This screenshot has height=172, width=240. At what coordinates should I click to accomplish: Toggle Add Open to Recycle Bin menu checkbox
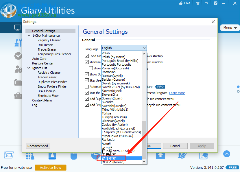tap(87, 99)
